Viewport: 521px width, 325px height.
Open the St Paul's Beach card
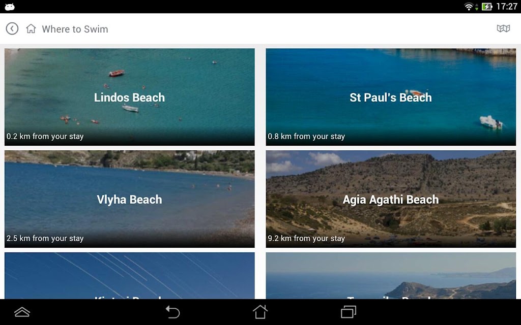pyautogui.click(x=391, y=97)
